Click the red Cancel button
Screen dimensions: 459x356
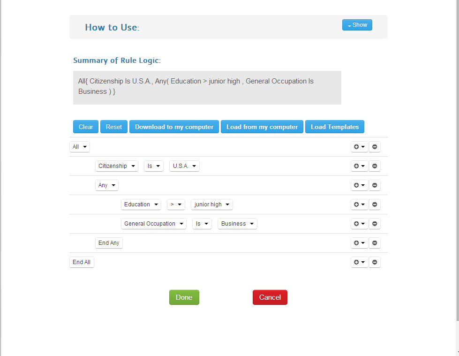coord(270,297)
